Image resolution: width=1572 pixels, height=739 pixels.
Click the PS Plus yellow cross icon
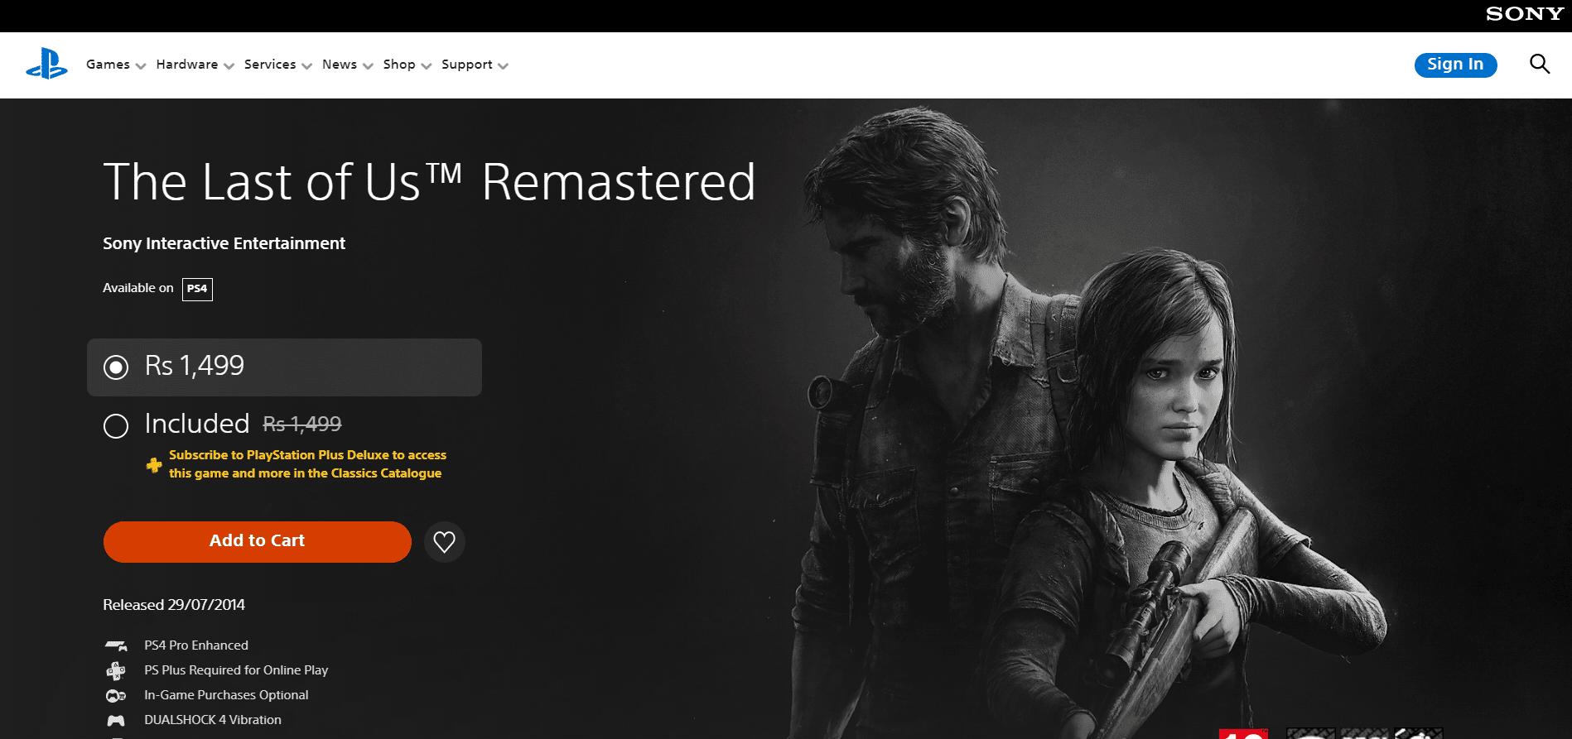click(x=154, y=465)
